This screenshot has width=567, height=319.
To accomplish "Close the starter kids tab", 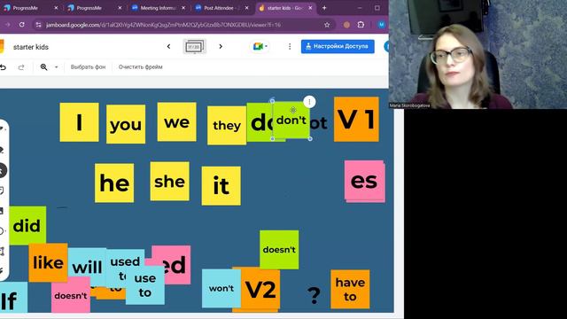I will tap(310, 8).
